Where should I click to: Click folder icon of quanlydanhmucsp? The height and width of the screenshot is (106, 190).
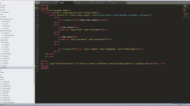1,19
